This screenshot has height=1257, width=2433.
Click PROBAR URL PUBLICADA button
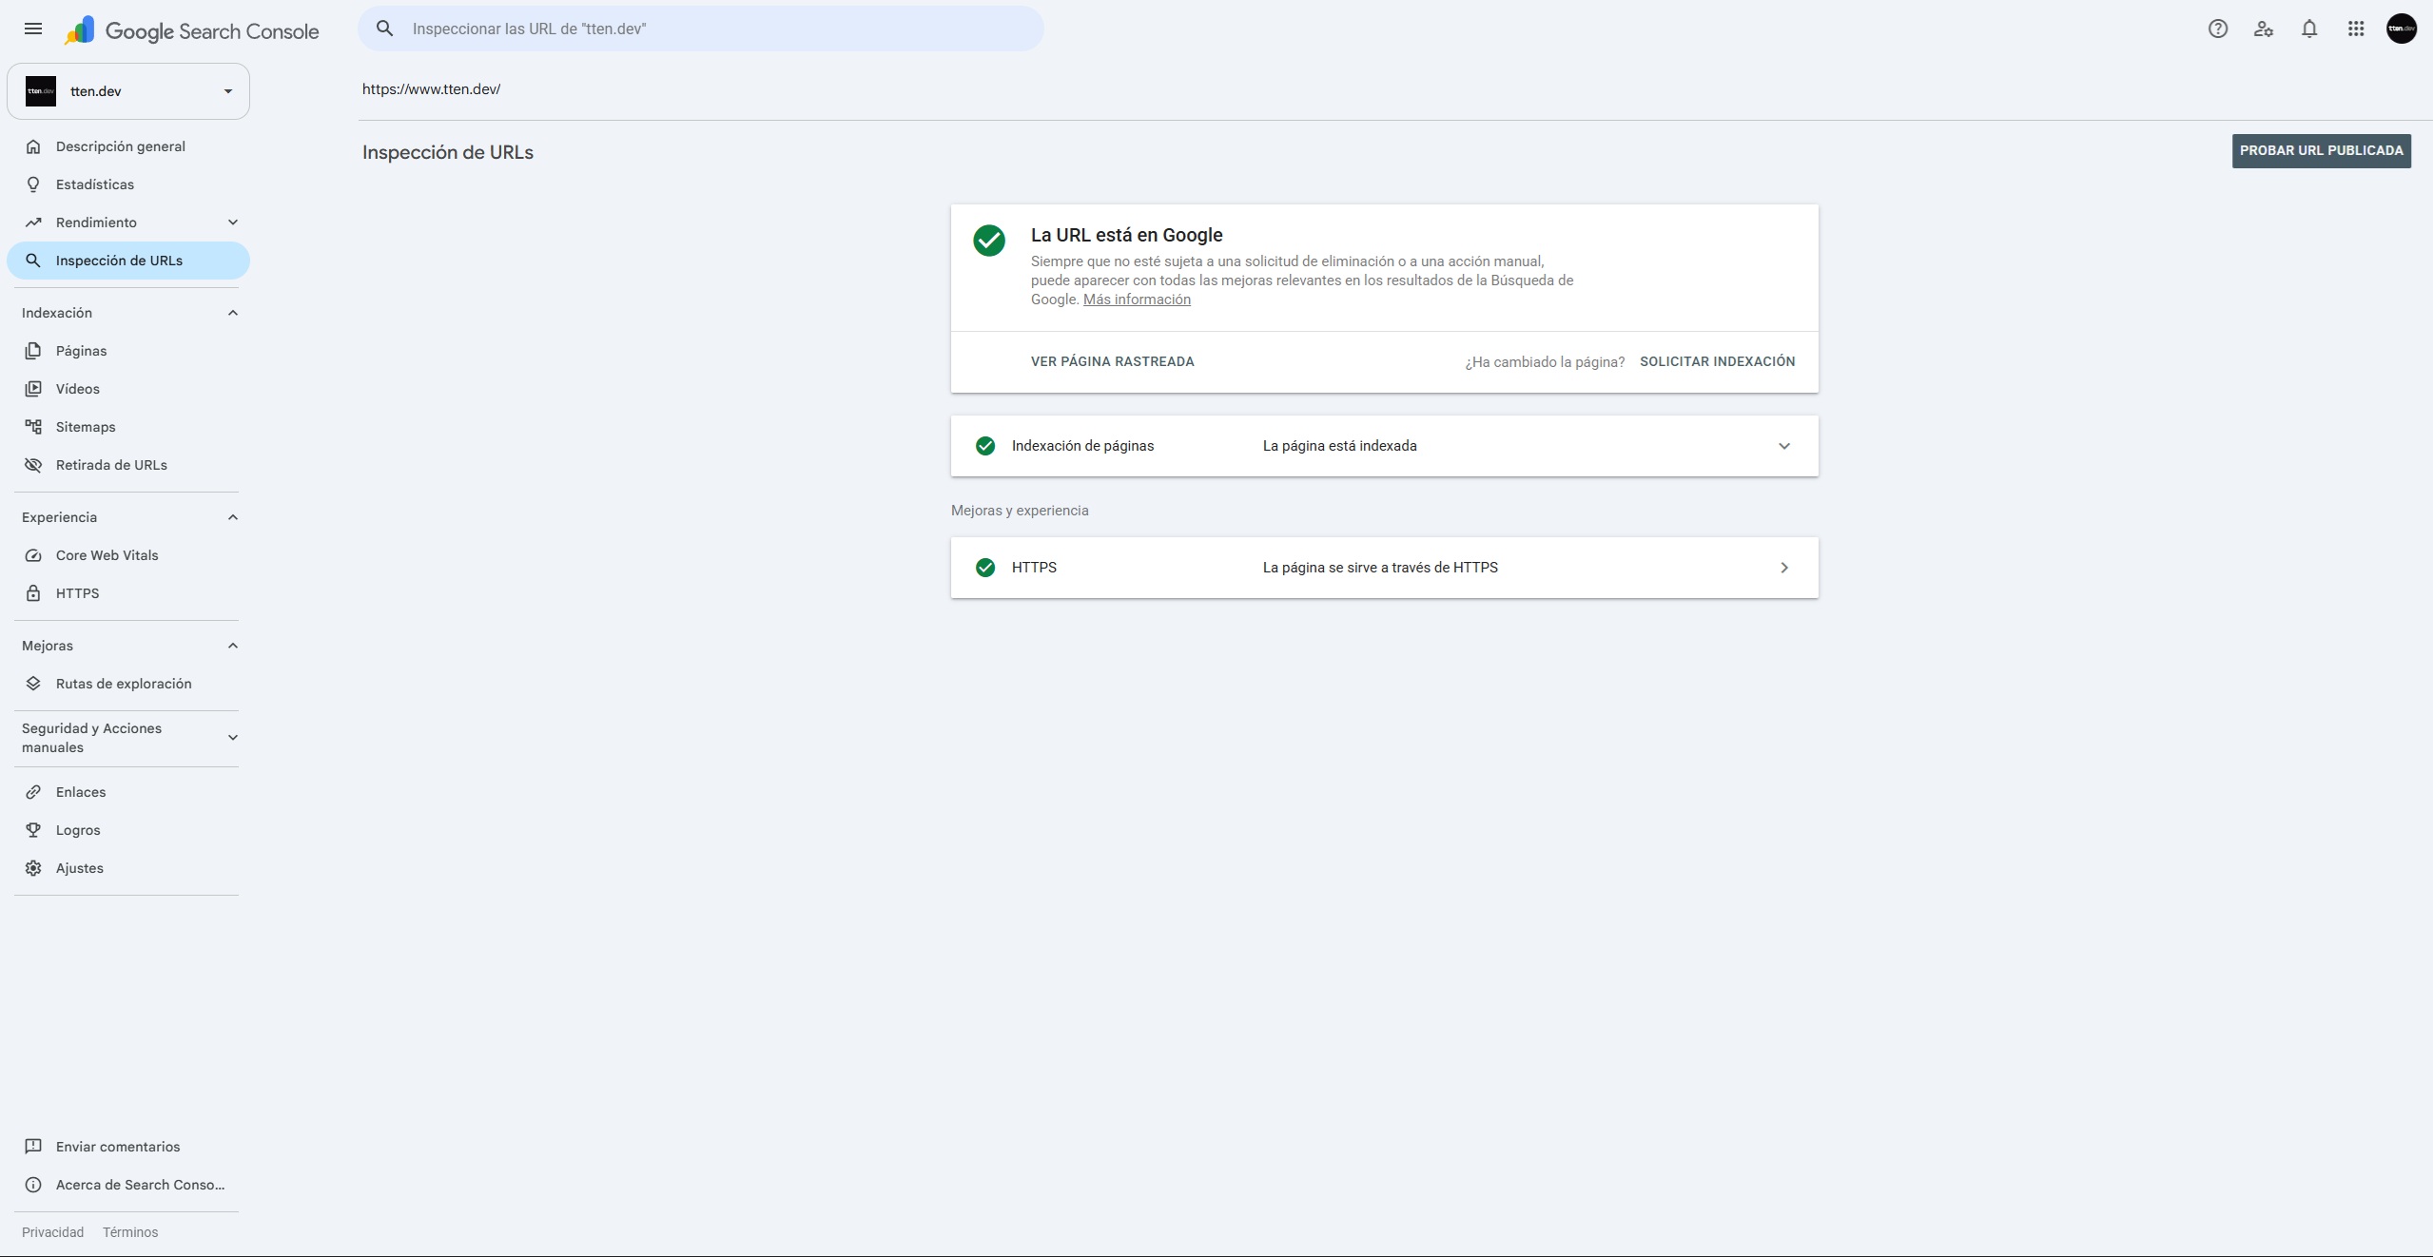click(x=2321, y=151)
